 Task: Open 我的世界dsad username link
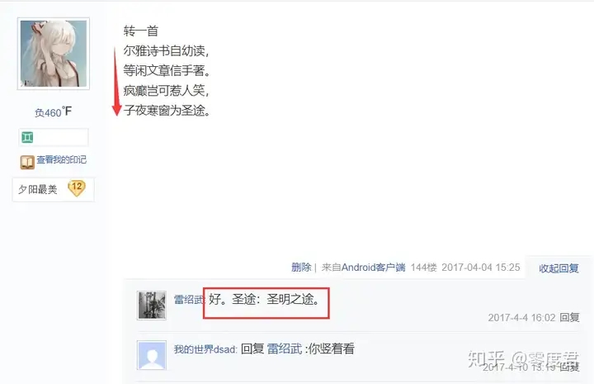205,349
